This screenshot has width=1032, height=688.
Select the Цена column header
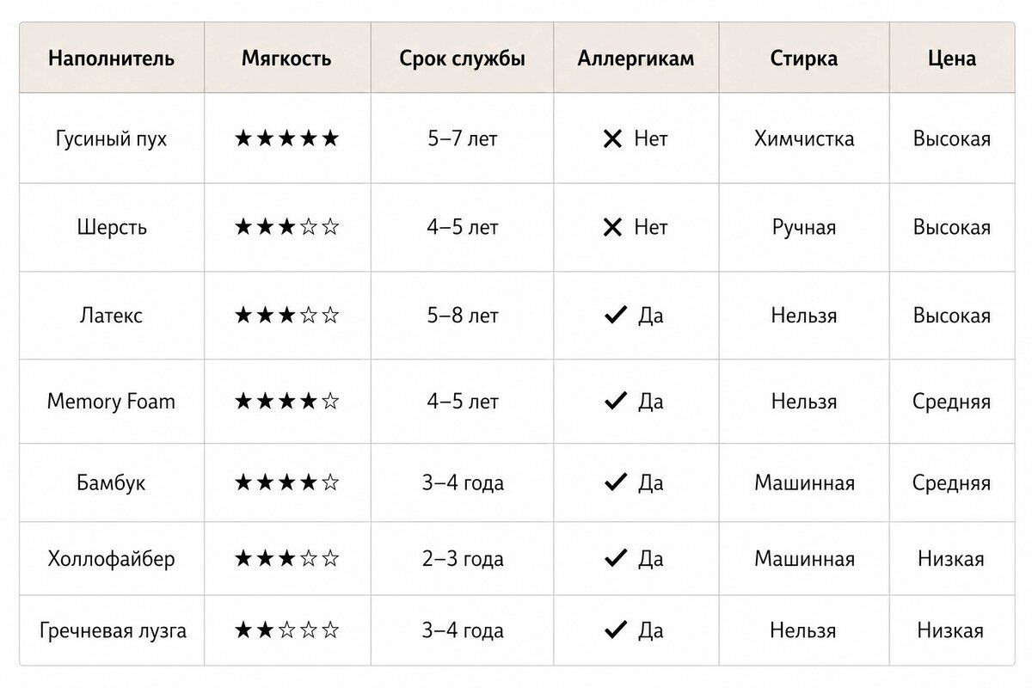point(952,59)
